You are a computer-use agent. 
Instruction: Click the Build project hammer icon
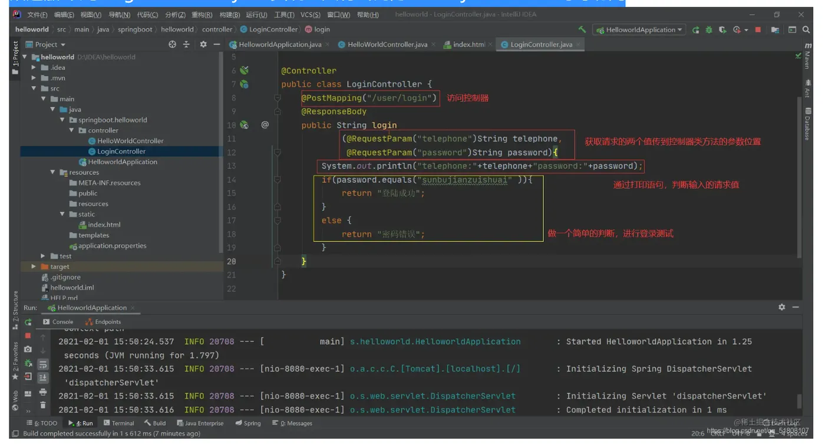582,29
